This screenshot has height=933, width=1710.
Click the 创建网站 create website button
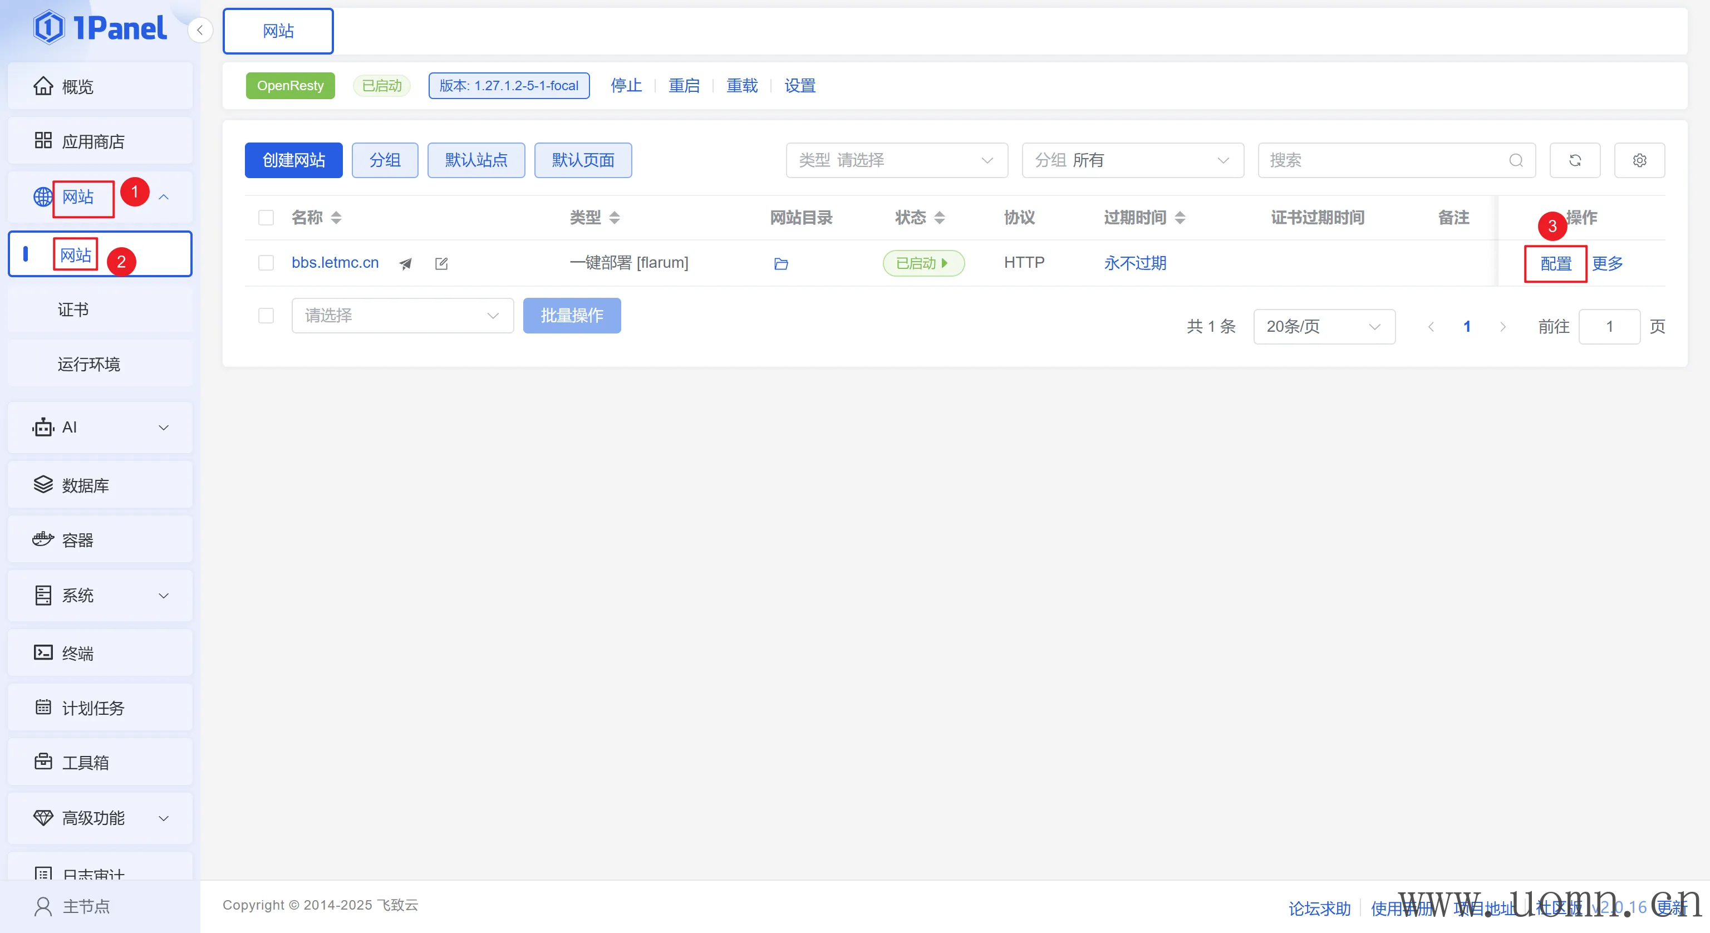(x=293, y=160)
